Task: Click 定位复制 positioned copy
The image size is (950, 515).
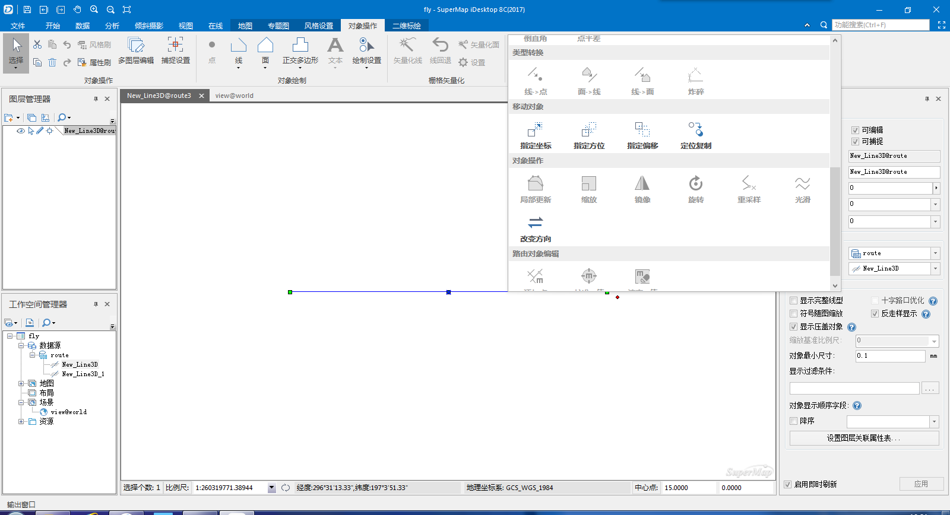Action: click(x=696, y=135)
